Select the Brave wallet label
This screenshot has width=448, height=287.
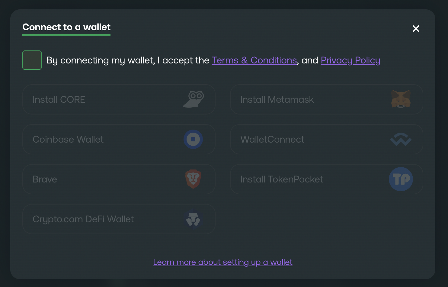(45, 179)
